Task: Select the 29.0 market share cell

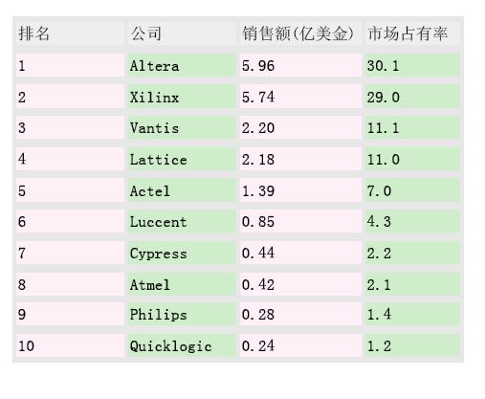Action: click(x=412, y=97)
